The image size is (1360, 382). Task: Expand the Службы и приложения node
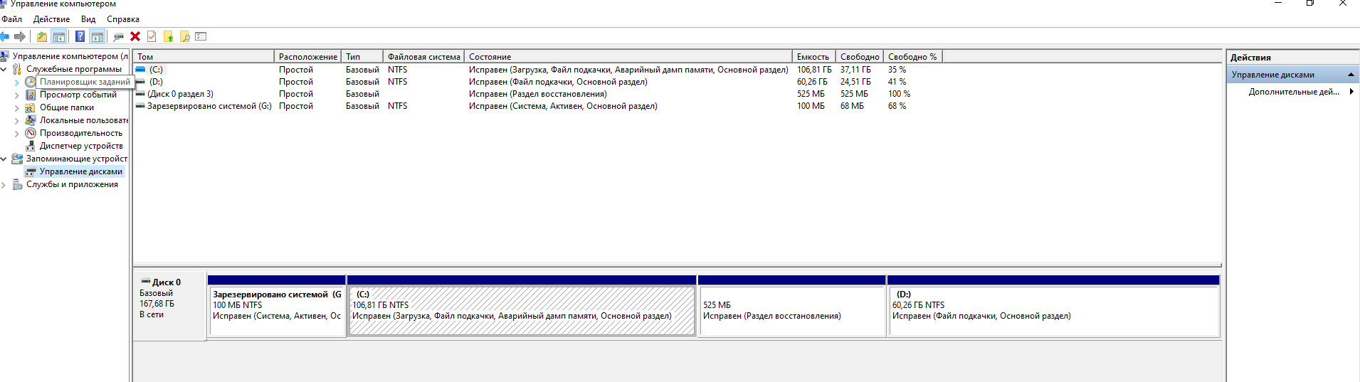(4, 185)
